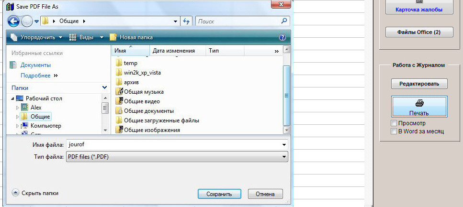The width and height of the screenshot is (463, 207).
Task: Enable the Просмотр checkbox
Action: 394,123
